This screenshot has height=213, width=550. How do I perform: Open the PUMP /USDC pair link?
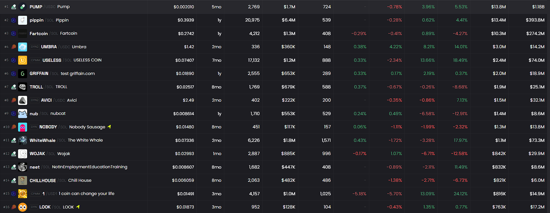(43, 7)
